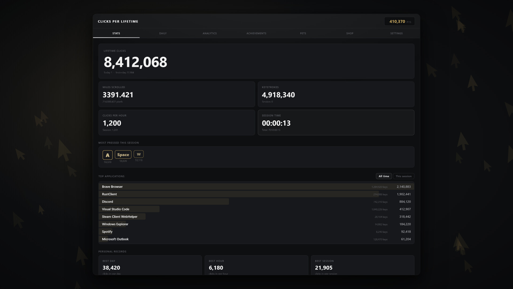Click the Keystrokes value 4,918,340
Viewport: 513px width, 289px height.
[278, 95]
